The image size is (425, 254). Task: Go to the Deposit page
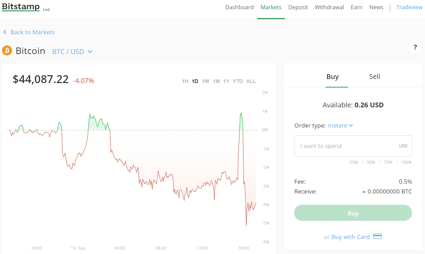pyautogui.click(x=298, y=7)
